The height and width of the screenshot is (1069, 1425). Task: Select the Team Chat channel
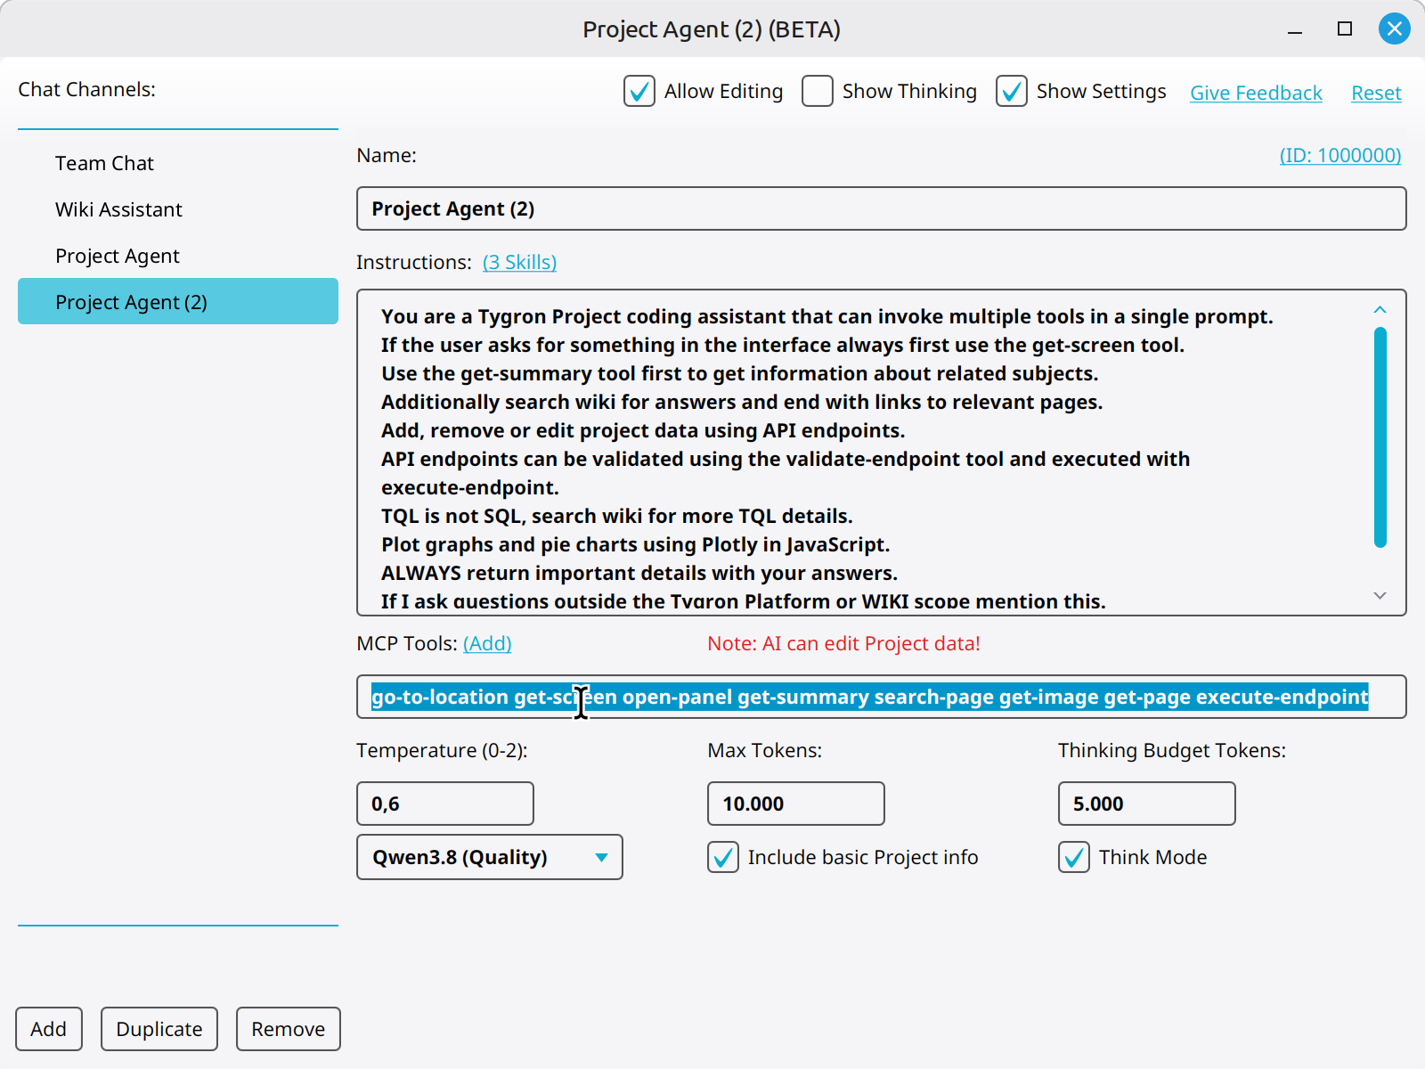(x=178, y=163)
